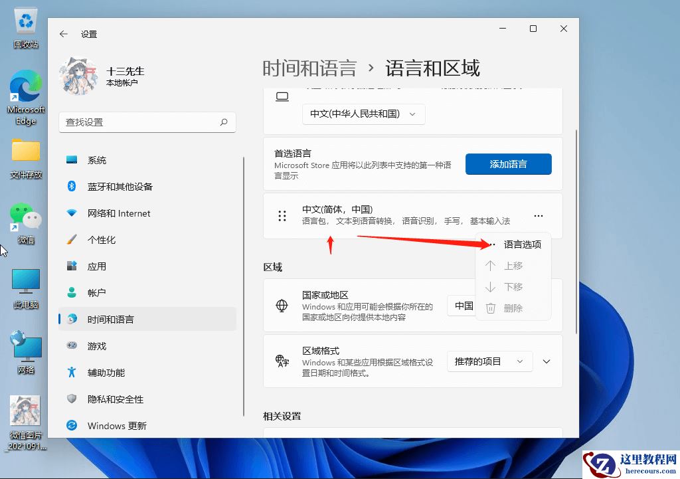Viewport: 680px width, 479px height.
Task: Open the 中文(中华人民共和国) dropdown
Action: tap(363, 114)
